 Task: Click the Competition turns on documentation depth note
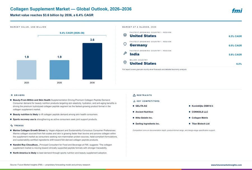point(174,130)
